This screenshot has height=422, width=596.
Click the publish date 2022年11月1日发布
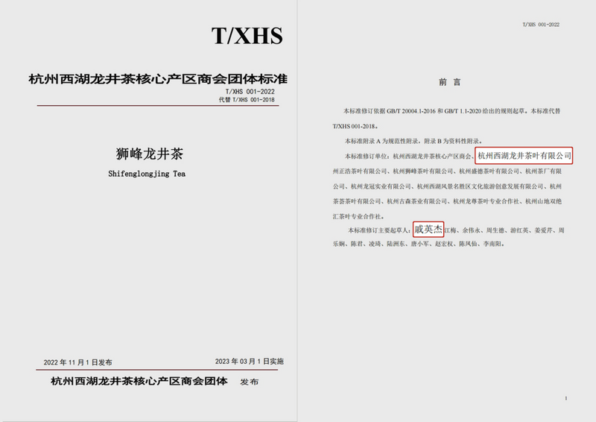[x=77, y=362]
